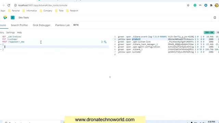
Task: Open the W extension icon
Action: (200, 5)
